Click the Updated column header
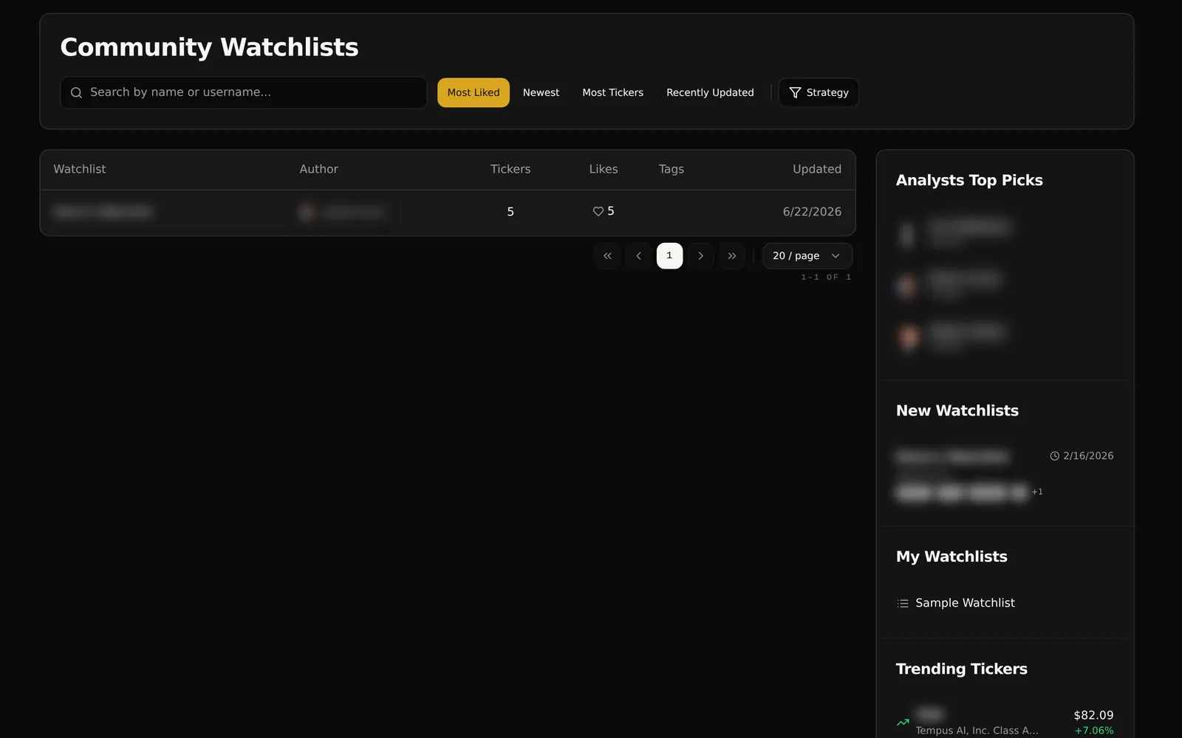 tap(817, 169)
